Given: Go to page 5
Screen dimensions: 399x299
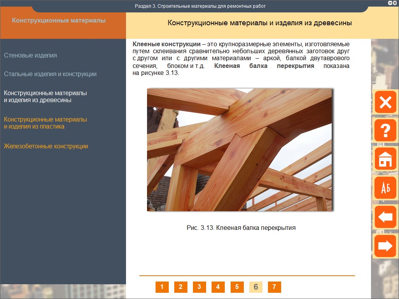Looking at the screenshot, I should tap(237, 287).
